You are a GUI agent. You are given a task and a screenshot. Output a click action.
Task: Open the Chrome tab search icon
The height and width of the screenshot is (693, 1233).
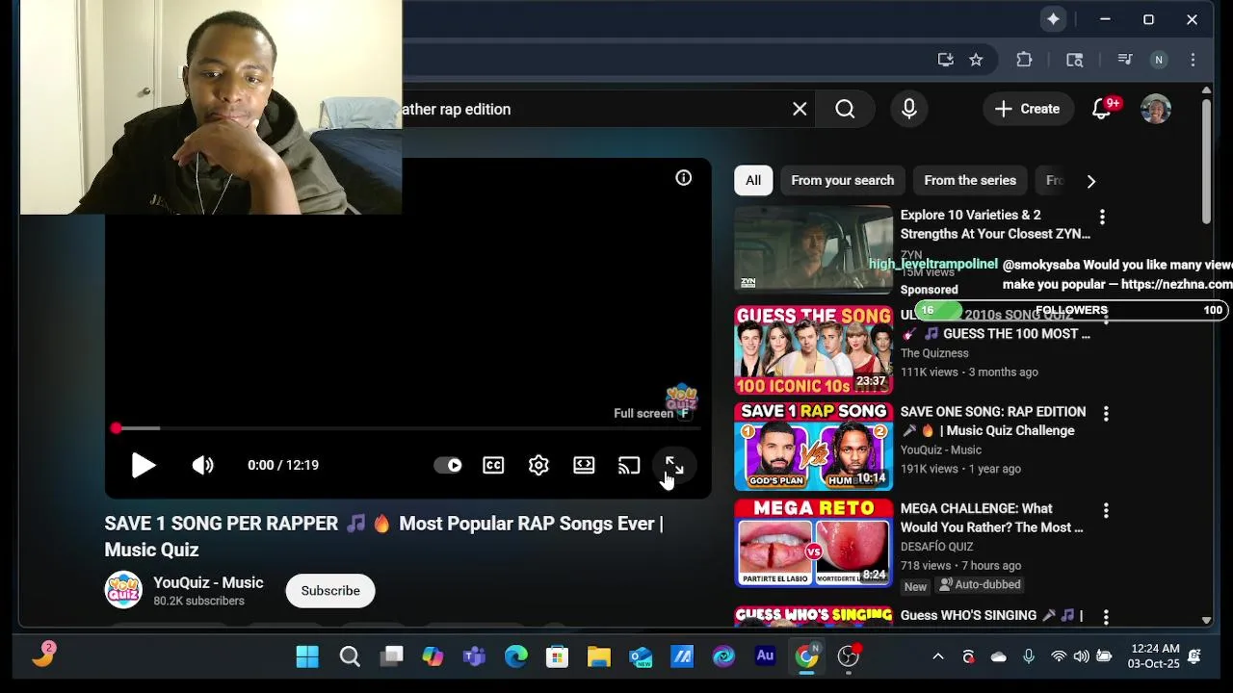click(x=1074, y=60)
